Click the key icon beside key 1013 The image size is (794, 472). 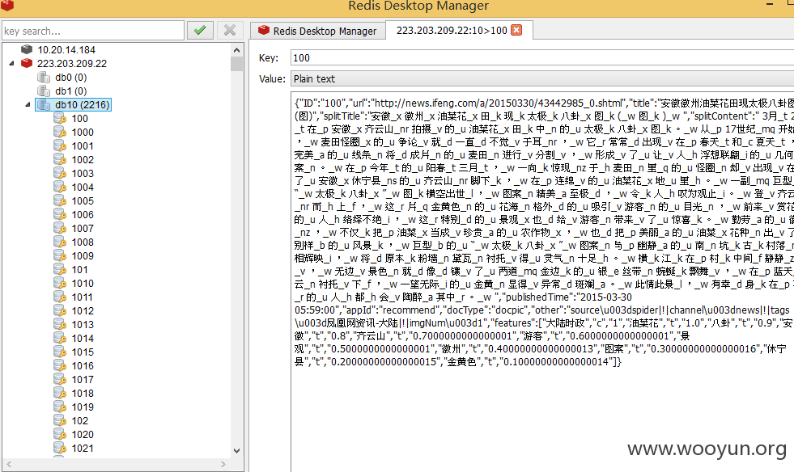coord(60,324)
